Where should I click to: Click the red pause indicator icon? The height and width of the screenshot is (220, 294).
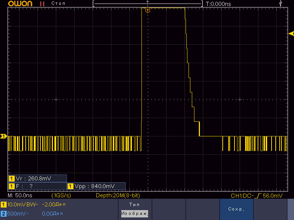pyautogui.click(x=43, y=3)
